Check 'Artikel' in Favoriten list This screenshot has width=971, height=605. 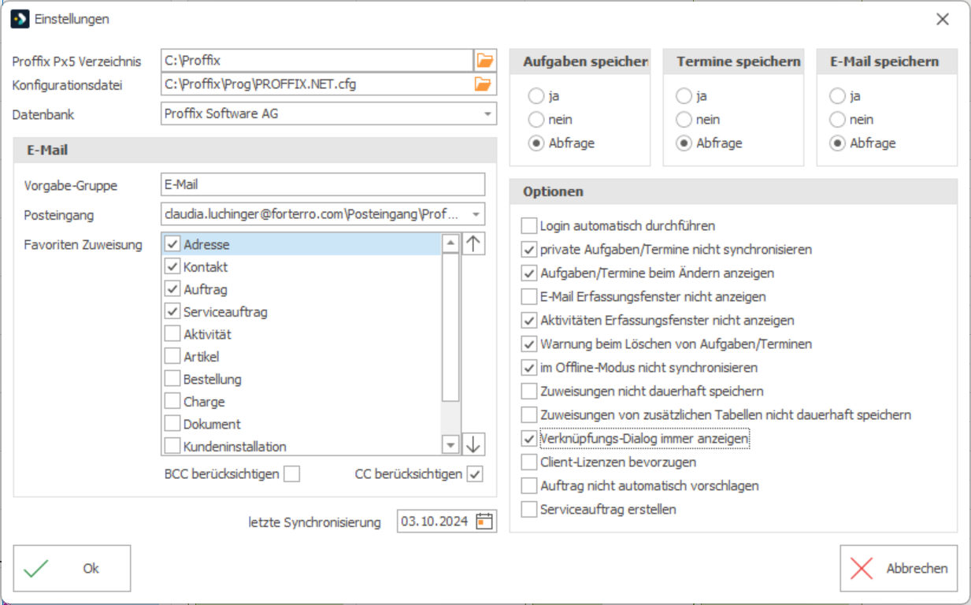(172, 357)
